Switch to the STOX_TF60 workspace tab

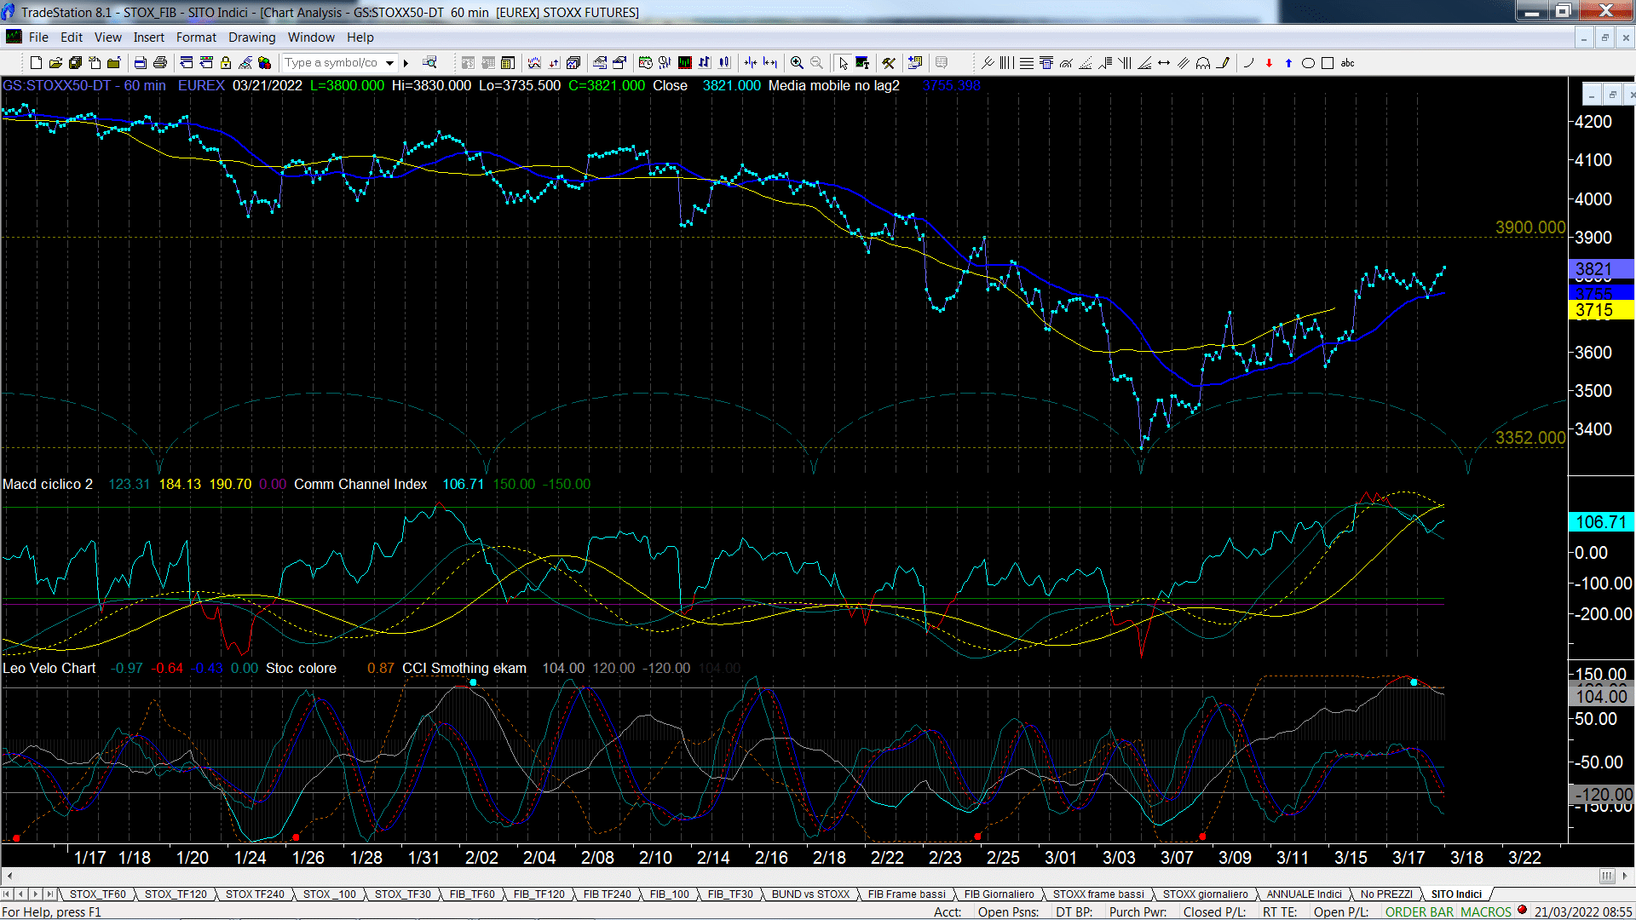pyautogui.click(x=97, y=894)
